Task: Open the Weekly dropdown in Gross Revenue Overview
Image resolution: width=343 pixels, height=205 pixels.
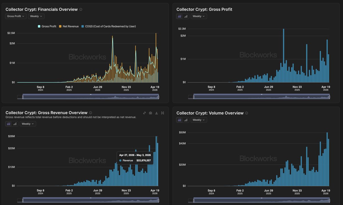Action: [x=28, y=124]
